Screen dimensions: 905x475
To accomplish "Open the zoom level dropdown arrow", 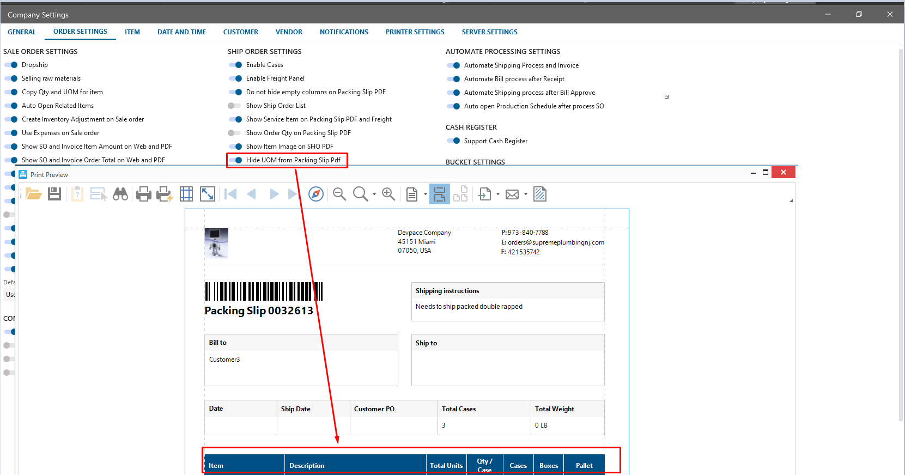I will pyautogui.click(x=374, y=194).
